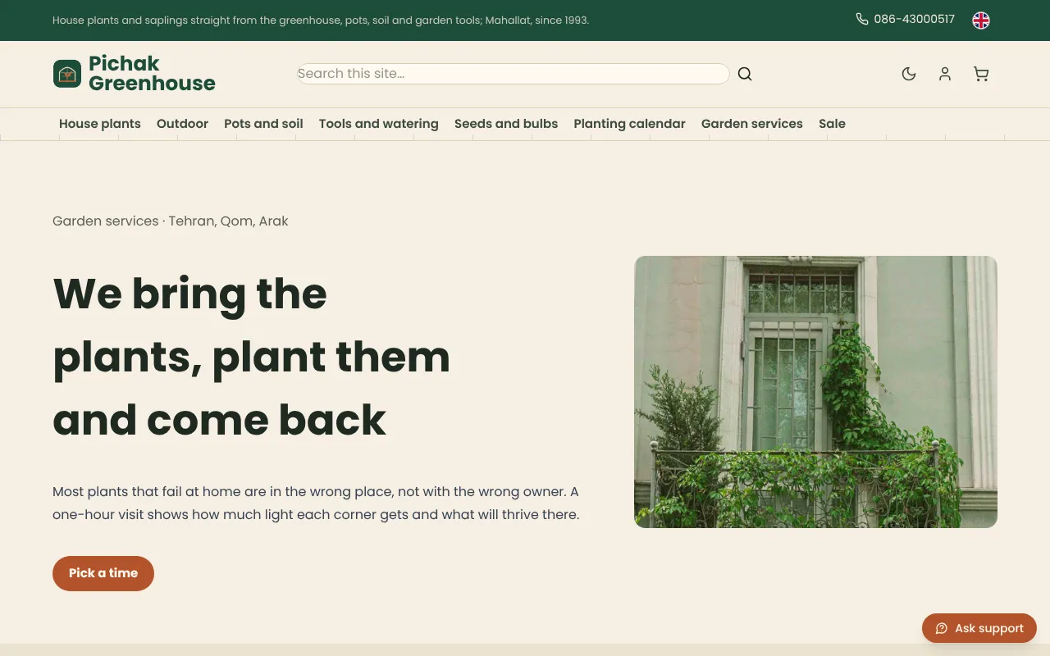
Task: Open Tools and watering menu
Action: point(379,124)
